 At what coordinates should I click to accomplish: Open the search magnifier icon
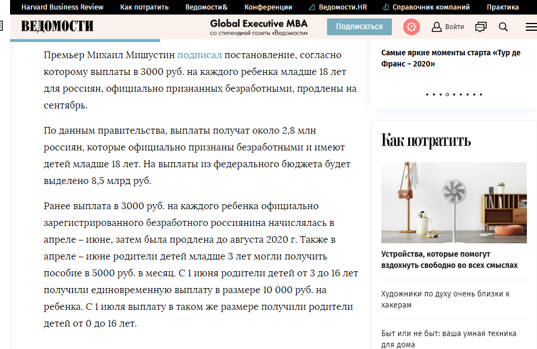(x=503, y=26)
